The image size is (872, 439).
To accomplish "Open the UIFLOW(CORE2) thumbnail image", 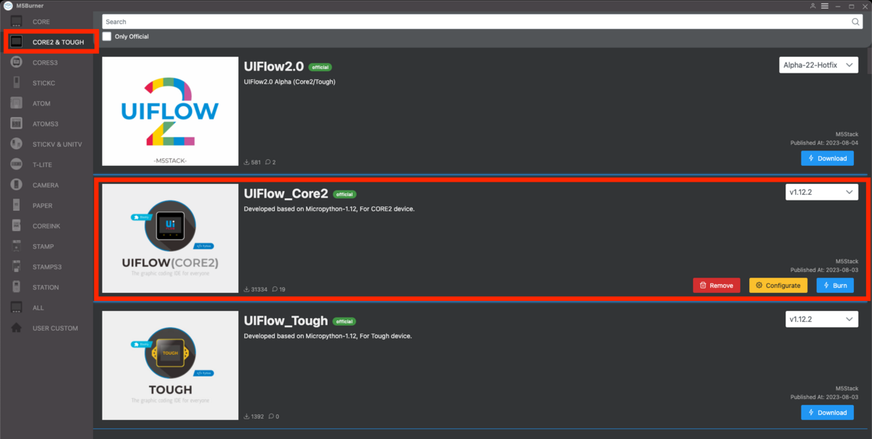I will pos(171,238).
